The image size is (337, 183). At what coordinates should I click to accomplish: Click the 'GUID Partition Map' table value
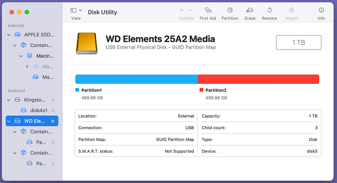coord(175,140)
